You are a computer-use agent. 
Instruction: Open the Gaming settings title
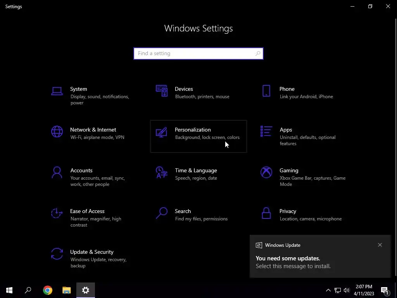(x=289, y=171)
